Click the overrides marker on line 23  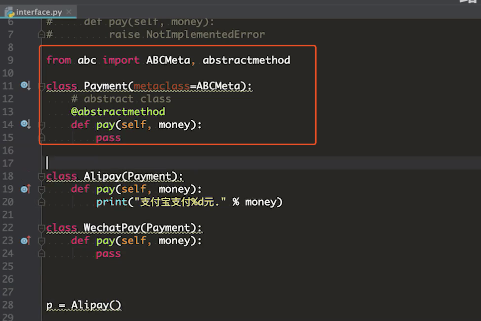[x=25, y=241]
